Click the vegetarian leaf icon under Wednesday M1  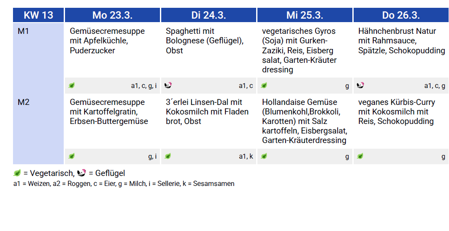(264, 85)
